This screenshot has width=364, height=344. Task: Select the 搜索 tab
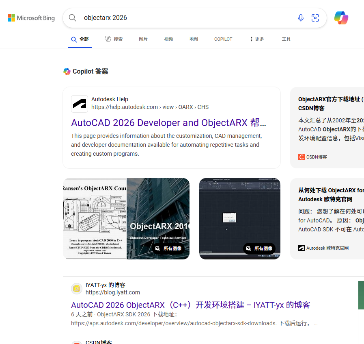click(x=114, y=39)
